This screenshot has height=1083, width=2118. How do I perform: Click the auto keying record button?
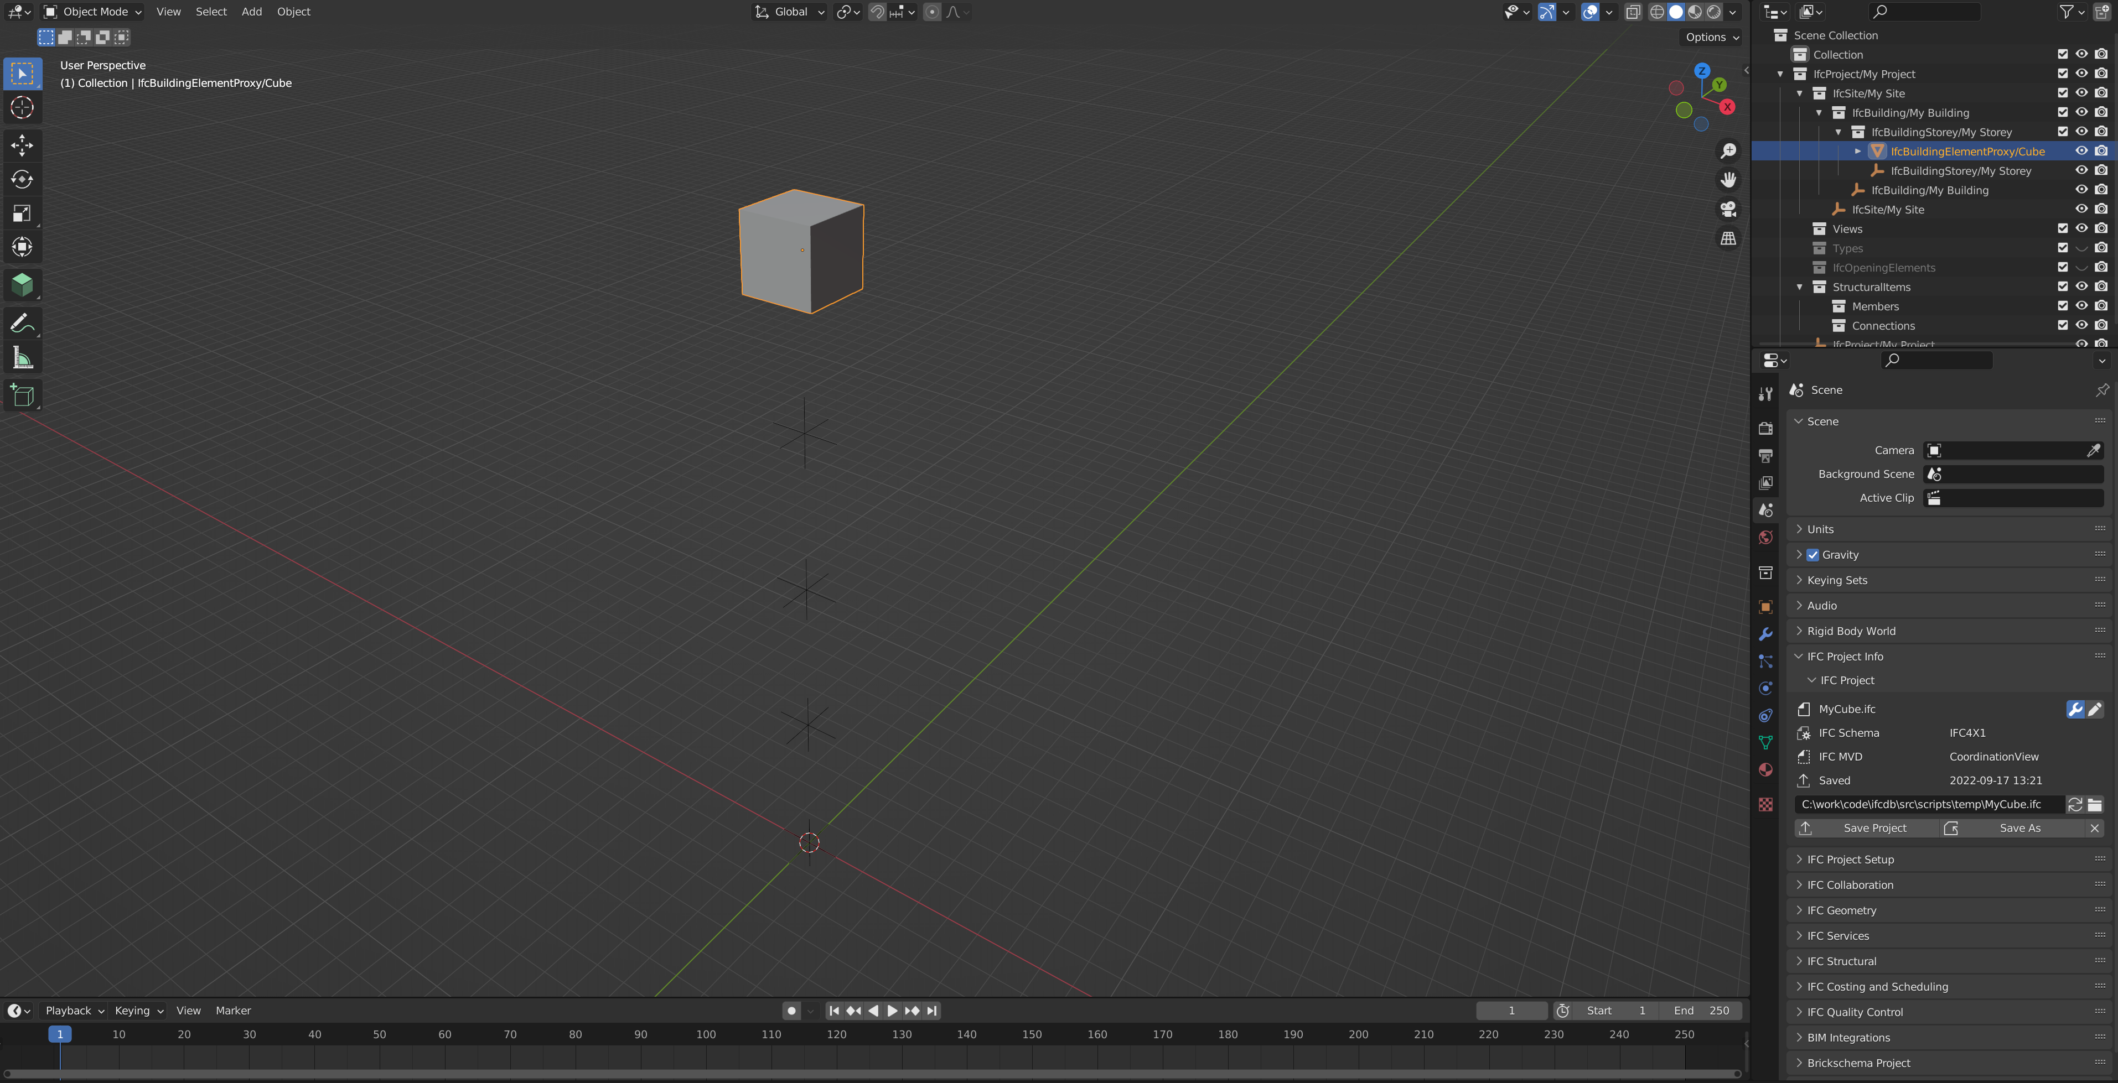(791, 1011)
